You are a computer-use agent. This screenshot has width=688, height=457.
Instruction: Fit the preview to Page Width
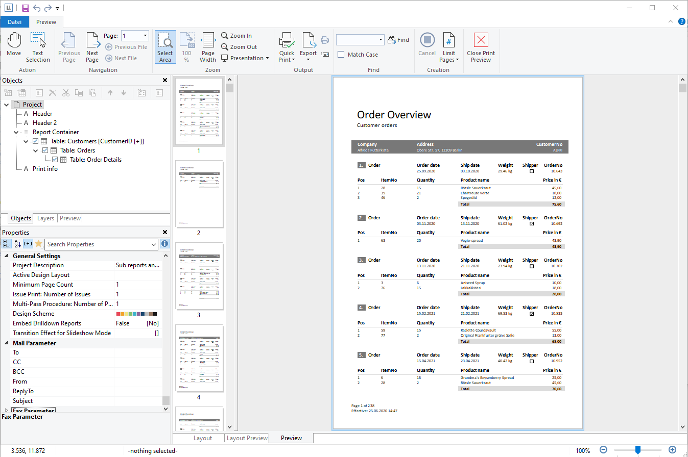(208, 47)
